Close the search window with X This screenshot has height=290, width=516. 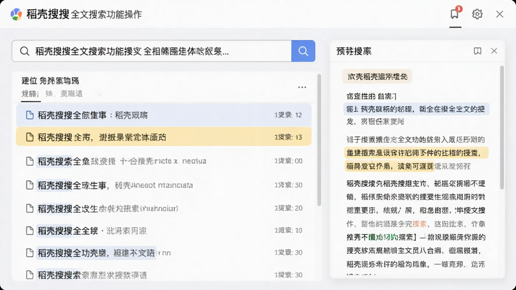[x=499, y=14]
